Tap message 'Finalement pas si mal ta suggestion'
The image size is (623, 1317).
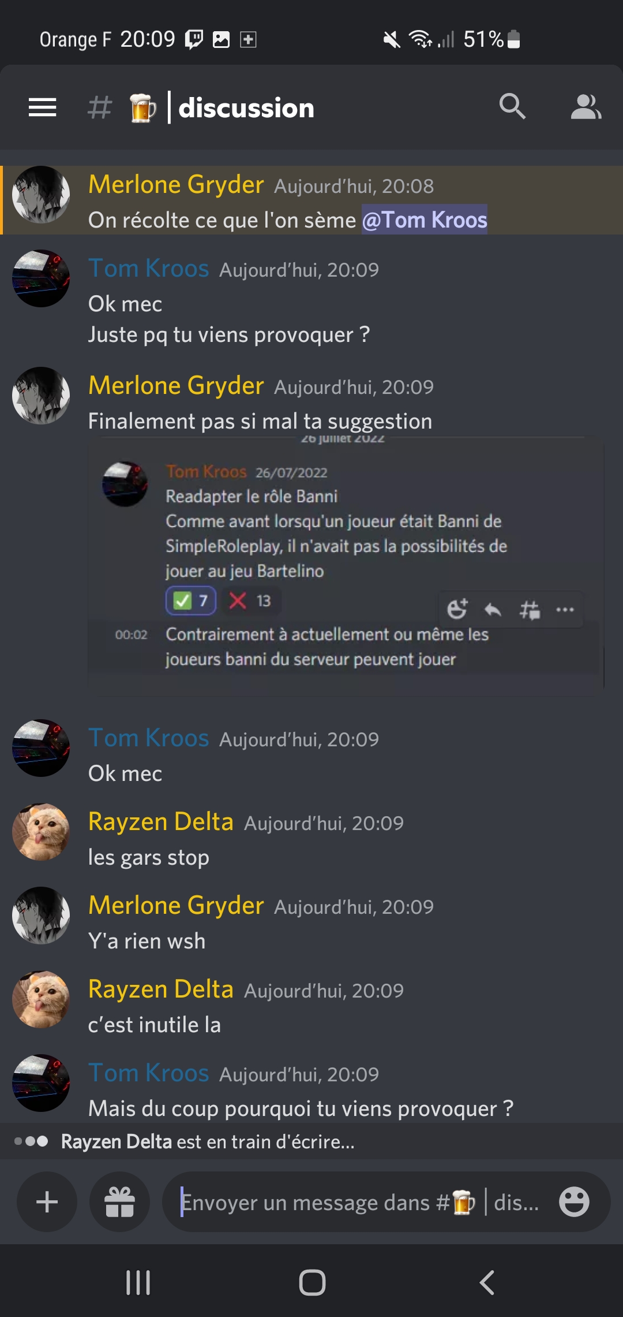click(260, 421)
